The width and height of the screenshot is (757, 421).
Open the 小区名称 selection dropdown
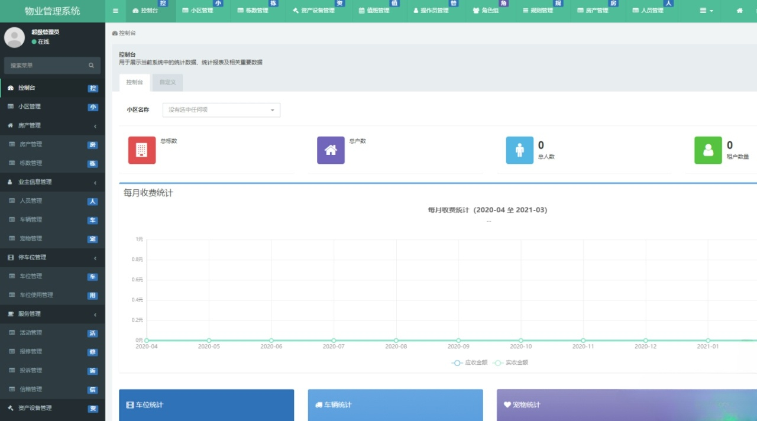point(221,110)
